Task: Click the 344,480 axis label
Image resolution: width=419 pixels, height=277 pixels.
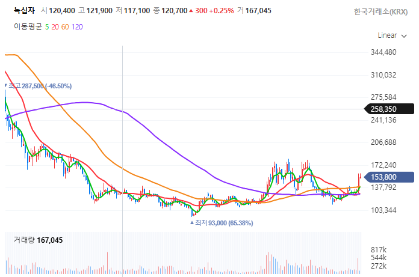Action: coord(383,52)
